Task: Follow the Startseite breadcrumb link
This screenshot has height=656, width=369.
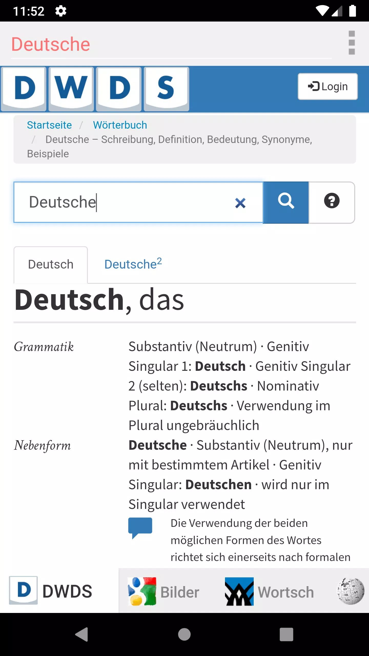Action: click(49, 125)
